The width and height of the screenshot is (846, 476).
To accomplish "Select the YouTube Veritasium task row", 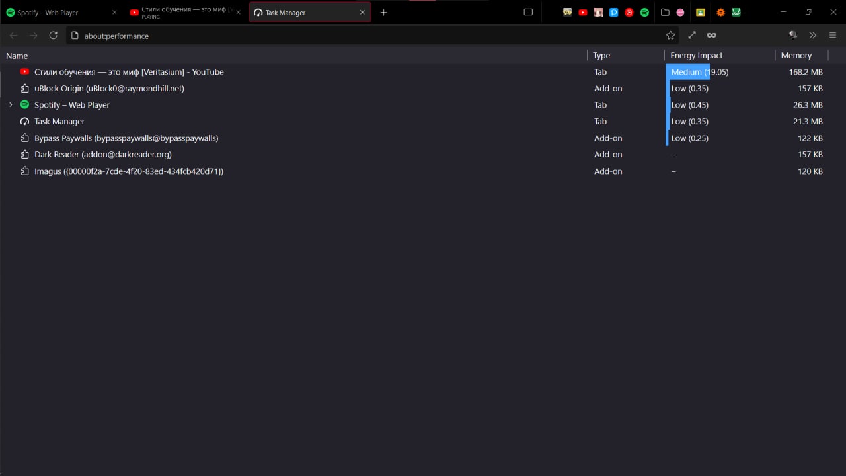I will 423,72.
